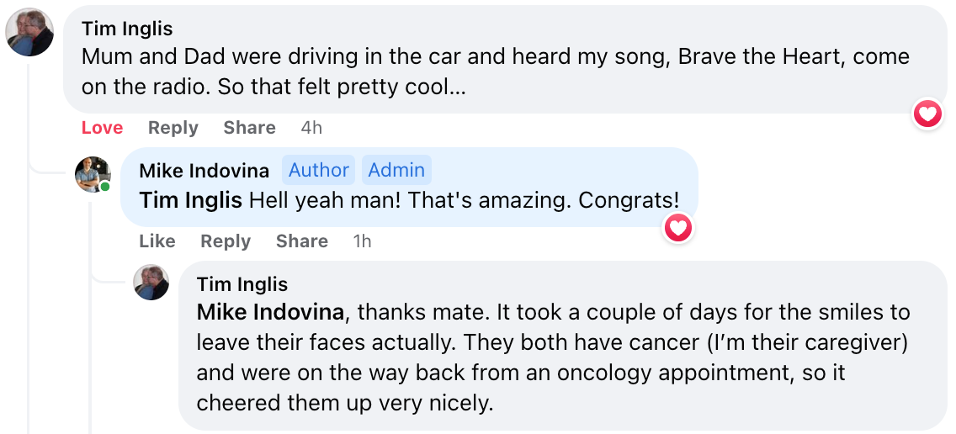956x434 pixels.
Task: Reply to Tim's Brave the Heart comment
Action: pyautogui.click(x=173, y=128)
